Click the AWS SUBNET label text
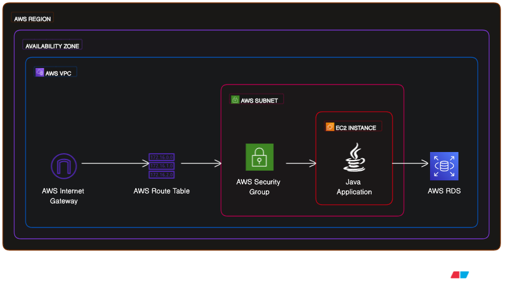The image size is (509, 308). [260, 101]
